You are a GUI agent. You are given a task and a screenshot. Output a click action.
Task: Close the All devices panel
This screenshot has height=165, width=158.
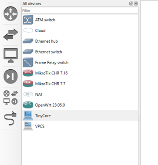pyautogui.click(x=136, y=3)
